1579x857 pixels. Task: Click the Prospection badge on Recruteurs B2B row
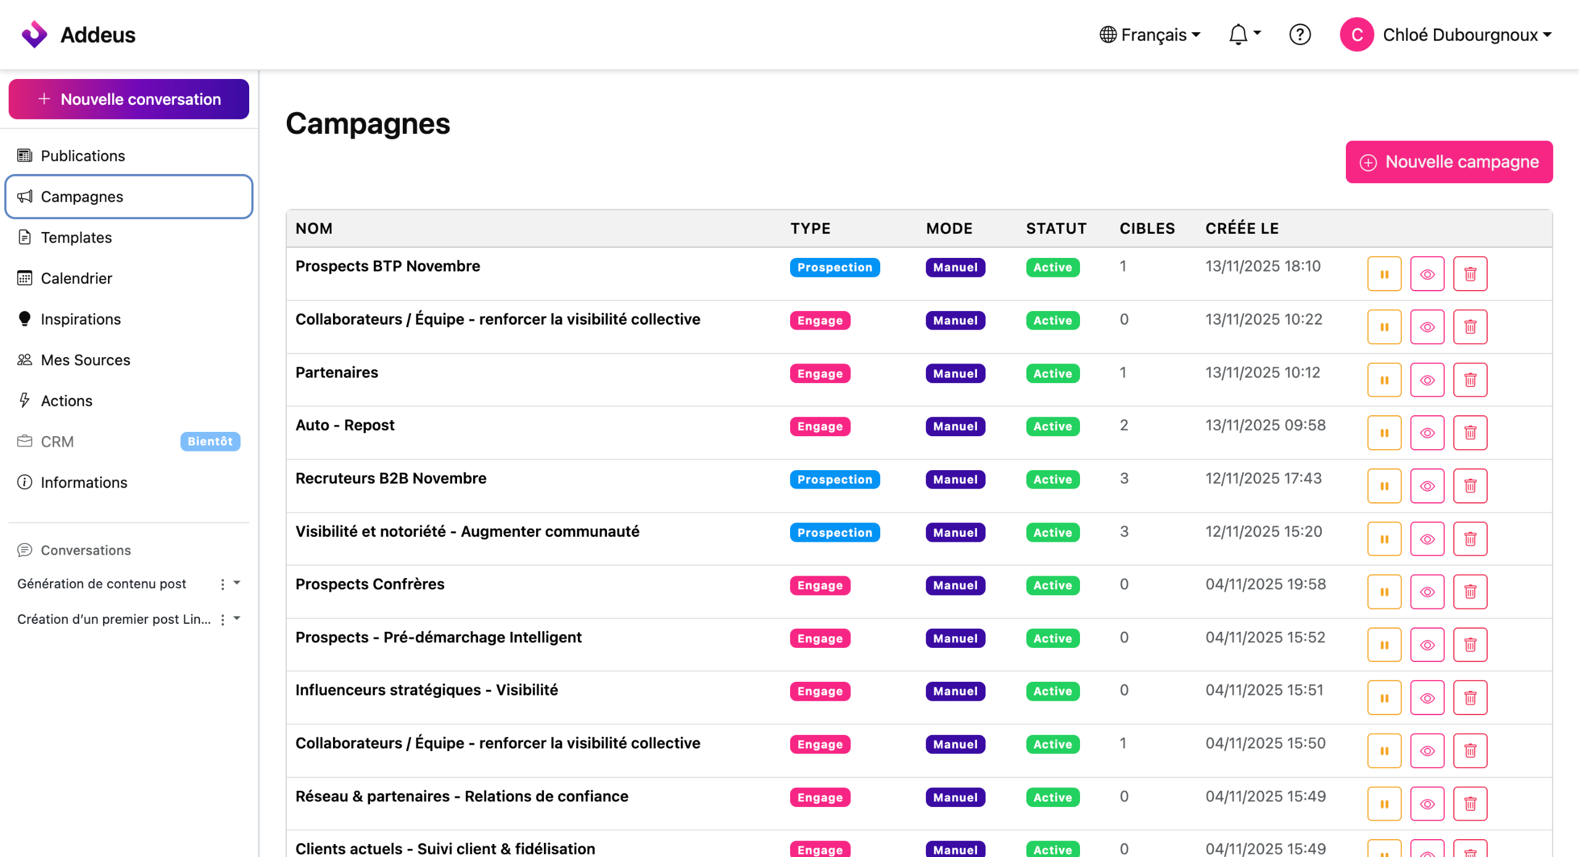click(x=834, y=479)
